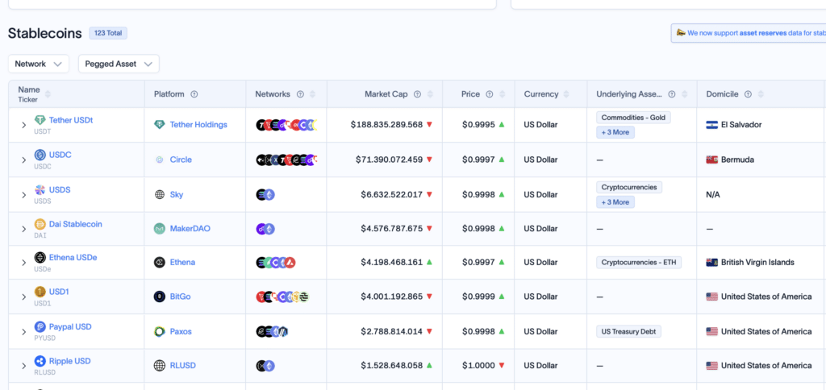
Task: Expand the Tether USDt row
Action: pos(23,125)
